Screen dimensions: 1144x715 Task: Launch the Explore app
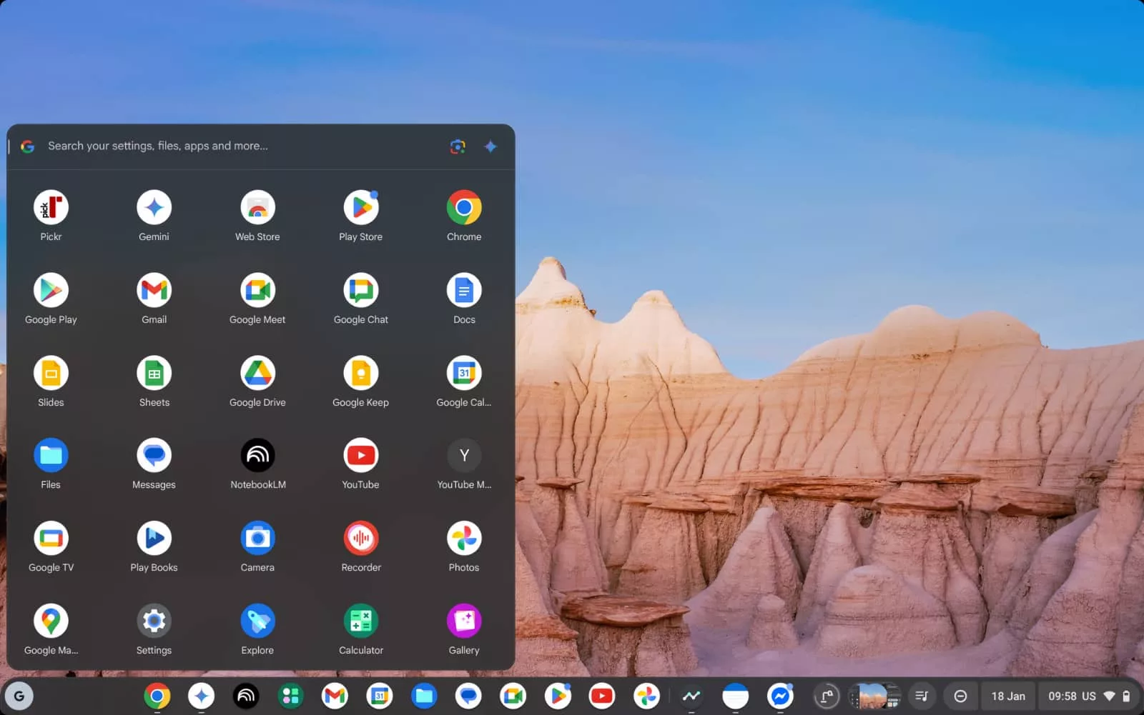tap(257, 621)
